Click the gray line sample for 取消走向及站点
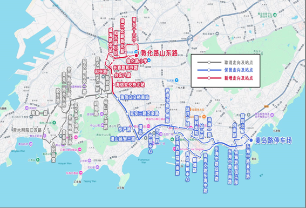Image resolution: width=306 pixels, height=208 pixels. click(x=209, y=63)
